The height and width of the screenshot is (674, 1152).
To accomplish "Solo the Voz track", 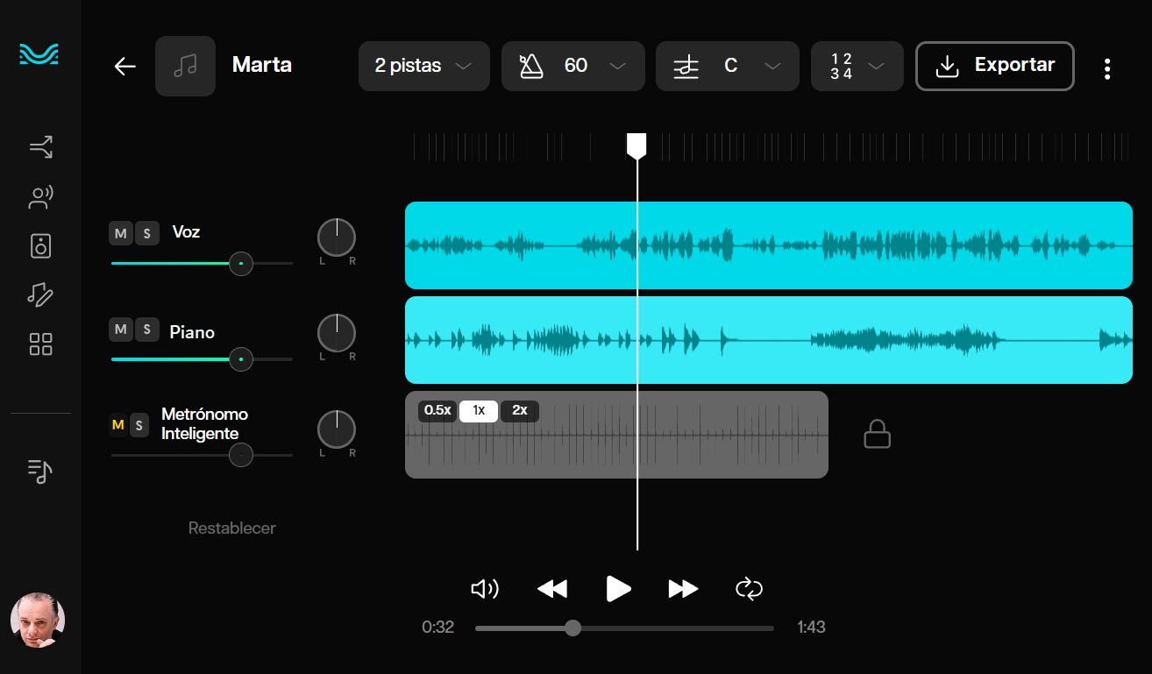I will (147, 233).
